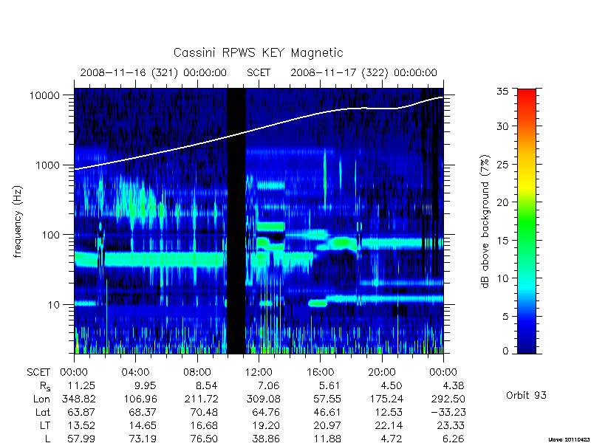Screen dimensions: 591x443
Task: Select the L value 57.99
Action: (81, 439)
